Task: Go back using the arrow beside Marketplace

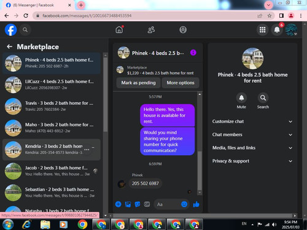Action: [x=9, y=47]
